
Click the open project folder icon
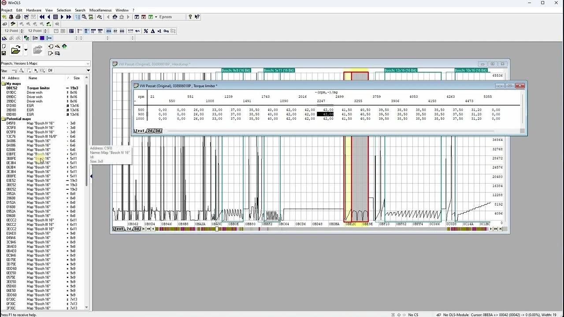tap(16, 50)
